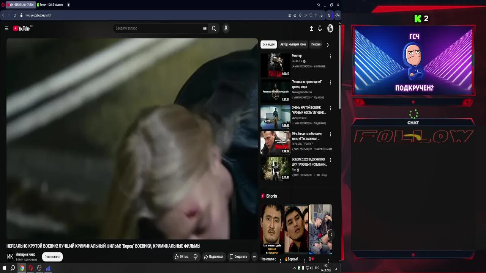Open the "Рэкетир" video title
Image resolution: width=486 pixels, height=273 pixels.
(297, 56)
